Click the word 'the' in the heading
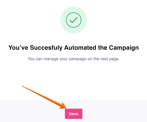147x122 pixels. pyautogui.click(x=102, y=48)
